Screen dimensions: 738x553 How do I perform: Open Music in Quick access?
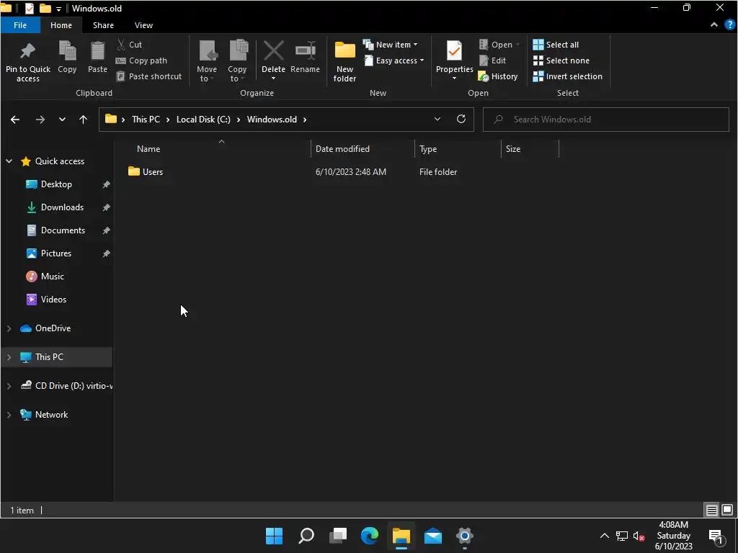tap(52, 276)
